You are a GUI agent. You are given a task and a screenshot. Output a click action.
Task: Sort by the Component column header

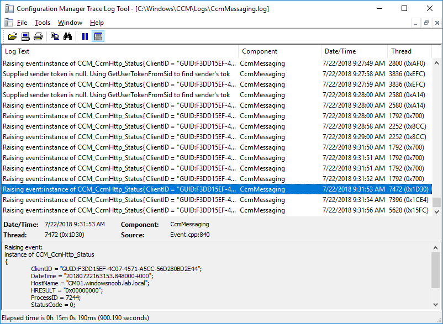click(279, 51)
